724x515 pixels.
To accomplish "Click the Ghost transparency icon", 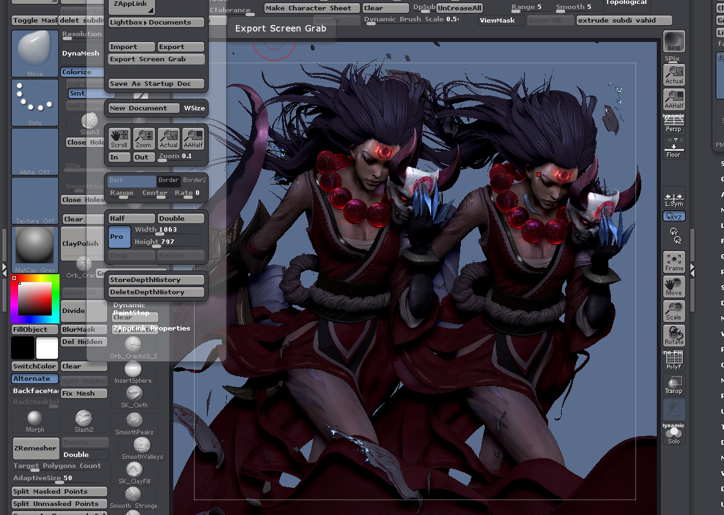I will click(674, 409).
